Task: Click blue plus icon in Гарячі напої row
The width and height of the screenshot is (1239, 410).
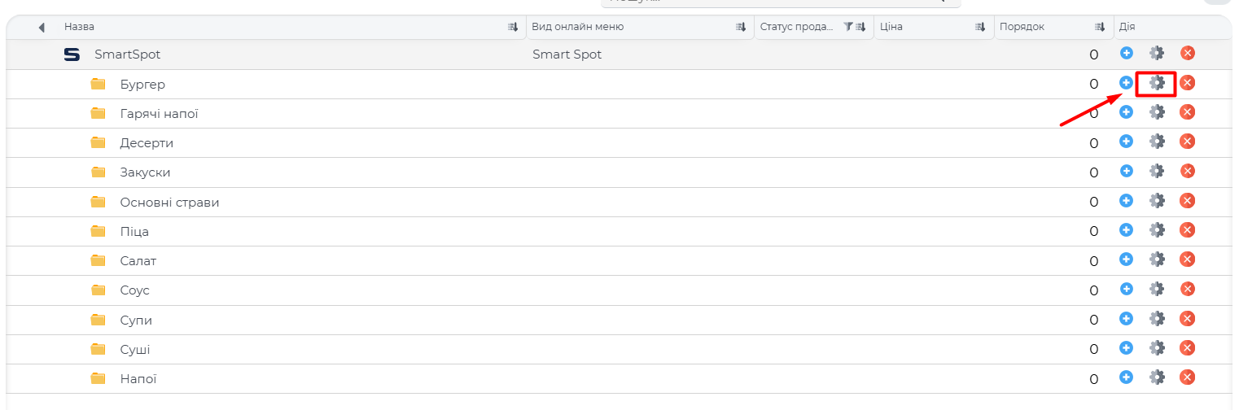Action: pyautogui.click(x=1126, y=112)
